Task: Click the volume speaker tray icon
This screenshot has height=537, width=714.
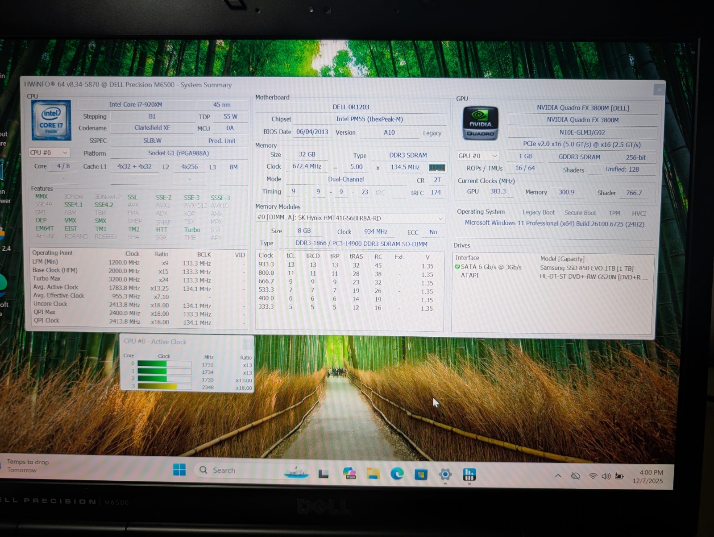Action: [x=606, y=476]
